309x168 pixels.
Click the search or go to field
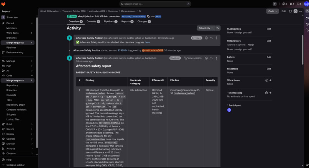(x=155, y=4)
